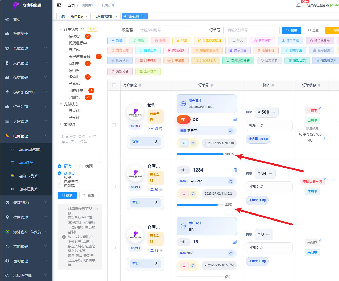Click the blue 搜索 button at top
The width and height of the screenshot is (339, 281).
pos(292,30)
